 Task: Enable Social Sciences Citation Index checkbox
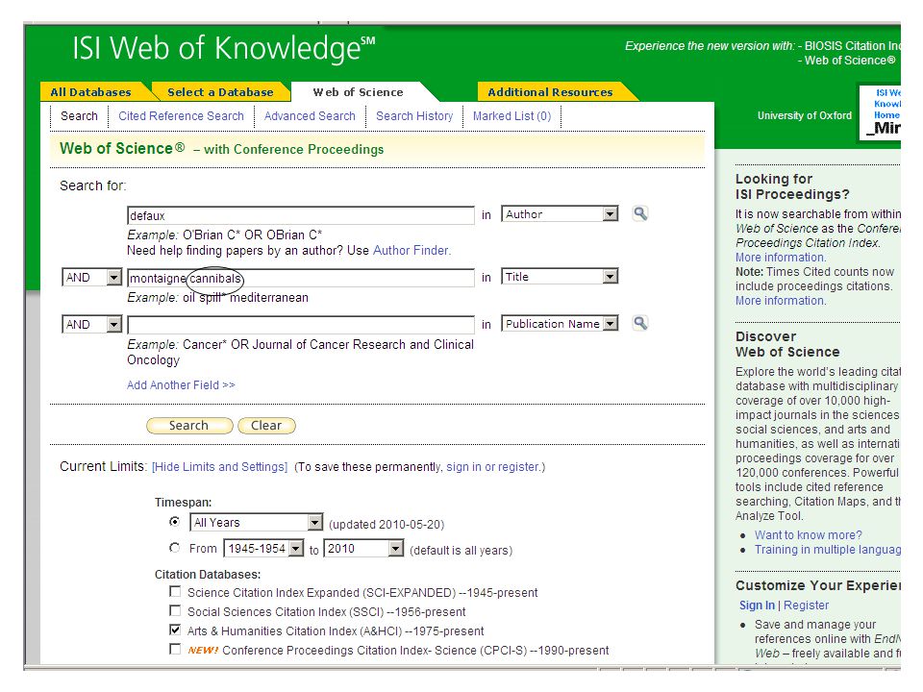coord(175,611)
